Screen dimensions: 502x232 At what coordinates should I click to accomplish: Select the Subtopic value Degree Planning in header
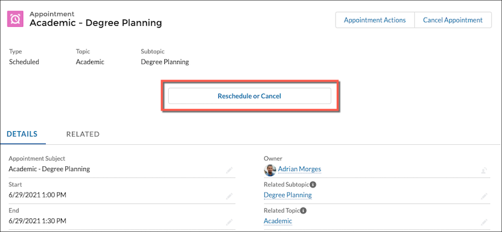pyautogui.click(x=165, y=62)
